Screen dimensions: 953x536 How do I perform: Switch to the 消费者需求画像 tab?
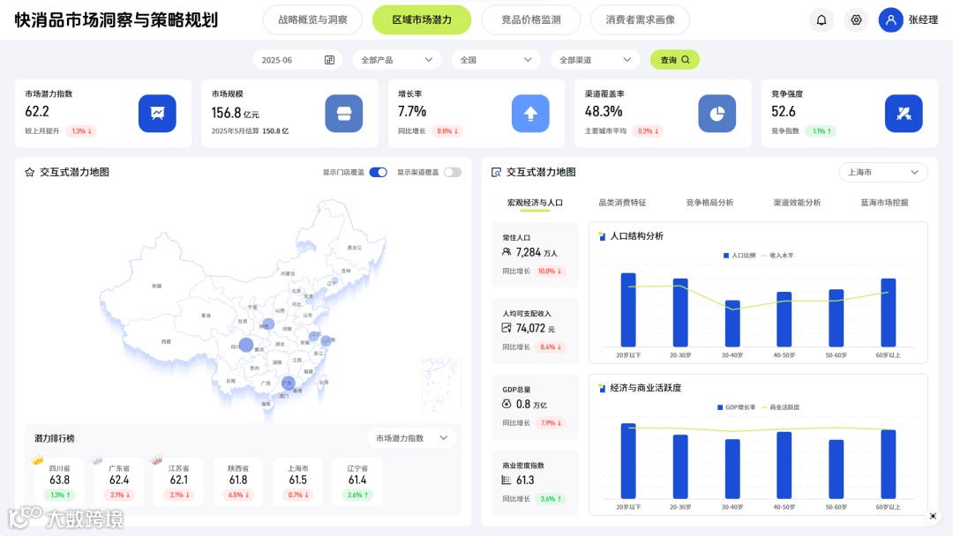click(x=640, y=20)
